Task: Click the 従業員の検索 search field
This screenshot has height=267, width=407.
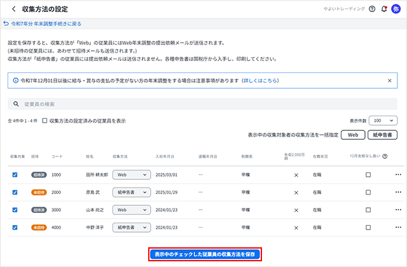Action: (203, 104)
